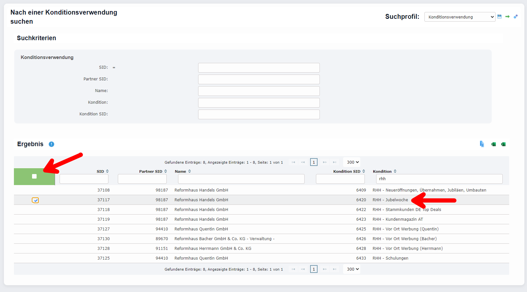Open Suchprofil settings gears icon
This screenshot has width=527, height=292.
pos(516,17)
